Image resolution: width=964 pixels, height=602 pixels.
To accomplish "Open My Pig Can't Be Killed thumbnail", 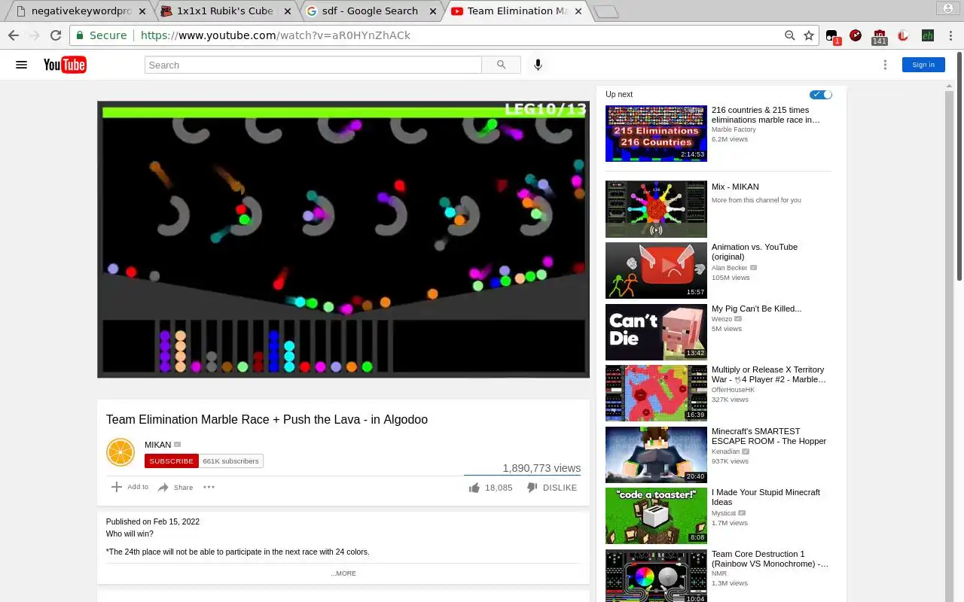I will pyautogui.click(x=656, y=332).
